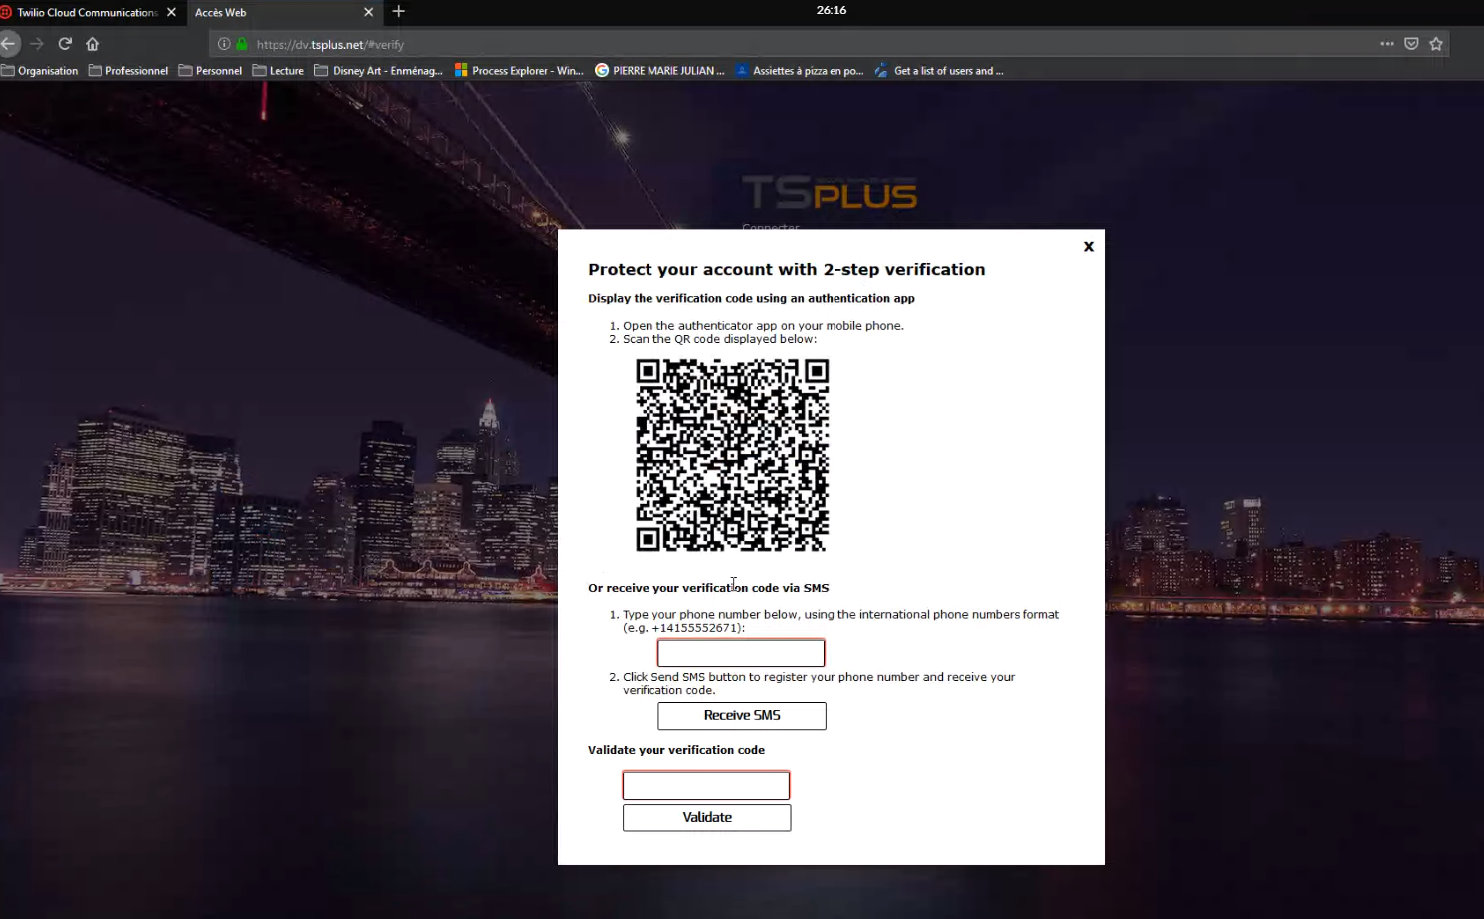Save page to Pocket

(1411, 44)
